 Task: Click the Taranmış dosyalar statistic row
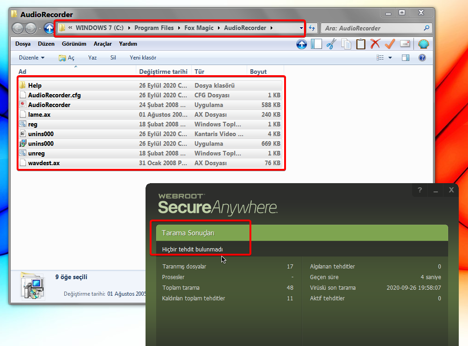point(228,267)
